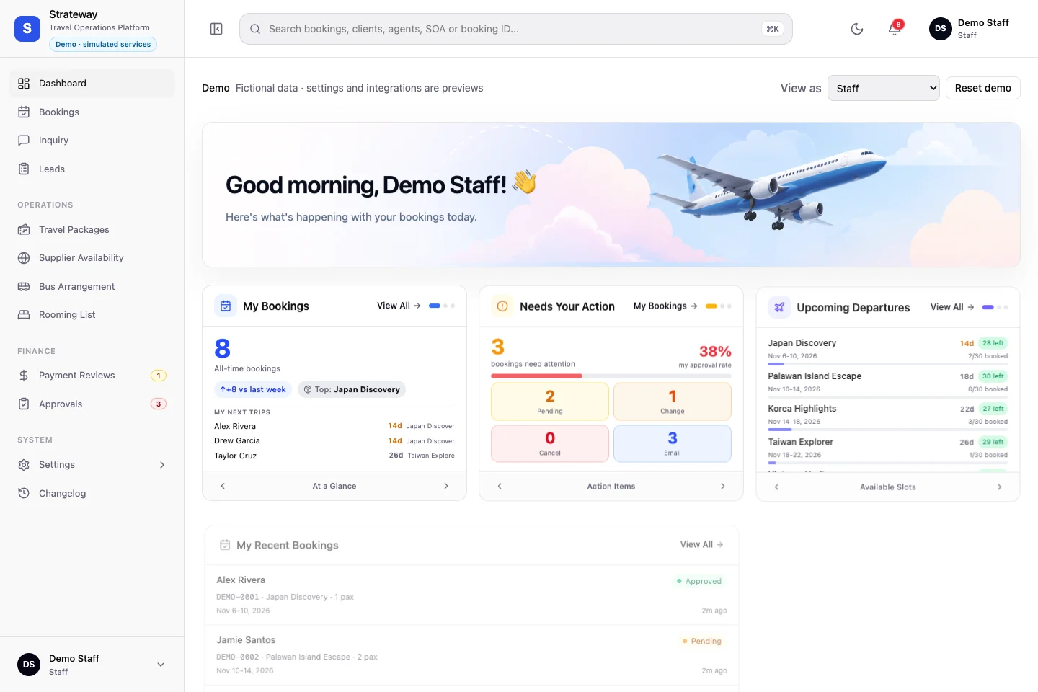Click the Strateway S logo
The image size is (1038, 692).
27,29
